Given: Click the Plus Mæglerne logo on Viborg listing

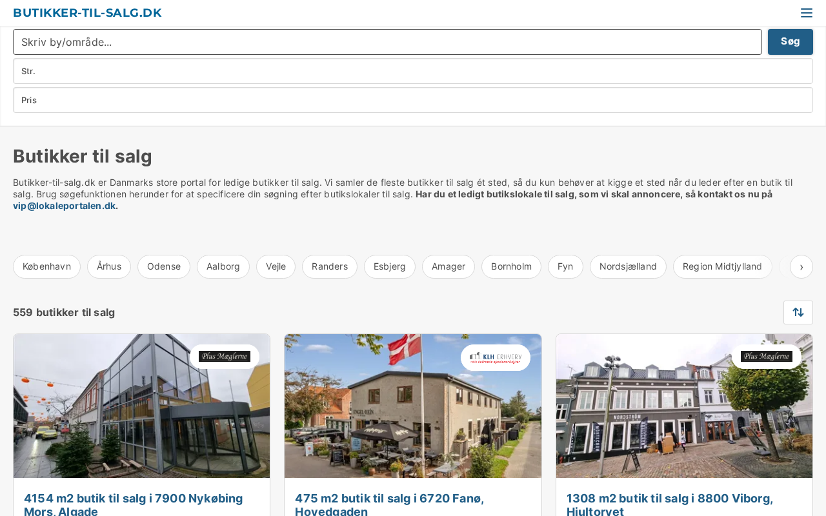Looking at the screenshot, I should tap(767, 357).
